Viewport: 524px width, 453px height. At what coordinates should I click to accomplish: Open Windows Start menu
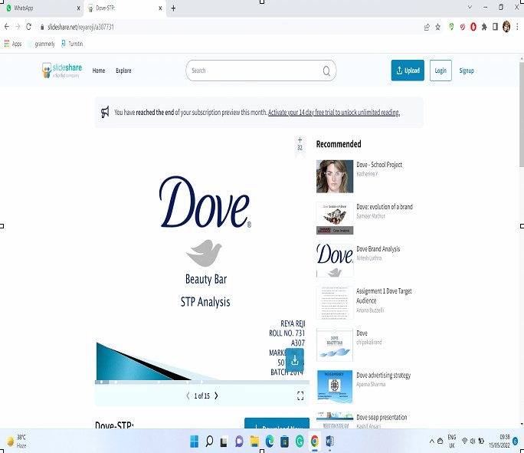[x=194, y=442]
